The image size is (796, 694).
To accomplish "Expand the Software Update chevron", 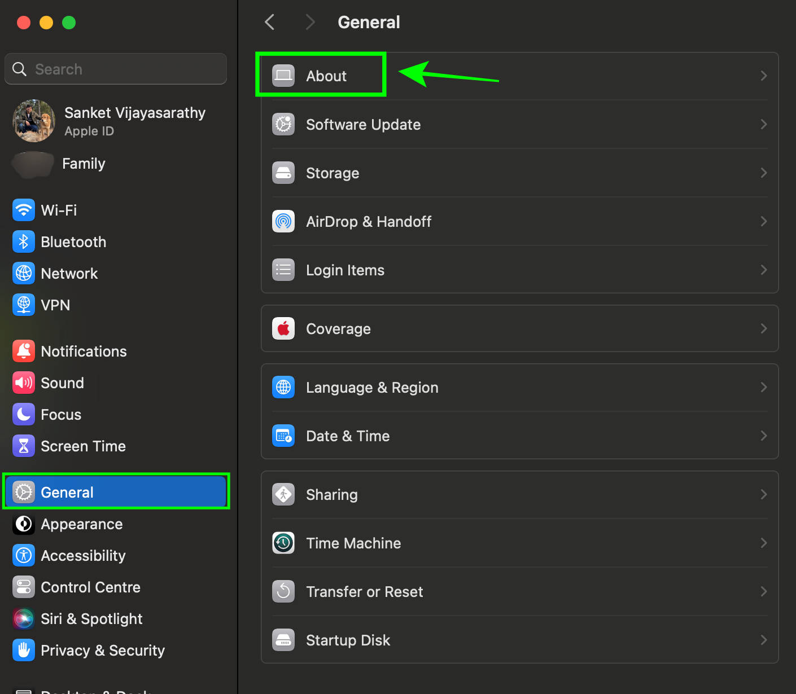I will click(x=763, y=124).
